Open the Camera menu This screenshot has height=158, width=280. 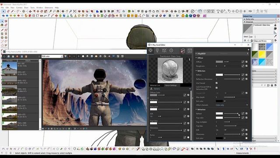(x=19, y=8)
